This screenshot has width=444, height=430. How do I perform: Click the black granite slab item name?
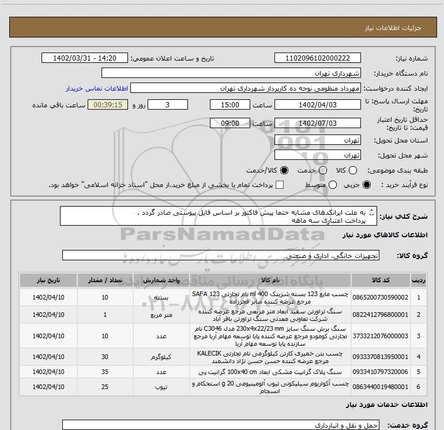coord(270,372)
